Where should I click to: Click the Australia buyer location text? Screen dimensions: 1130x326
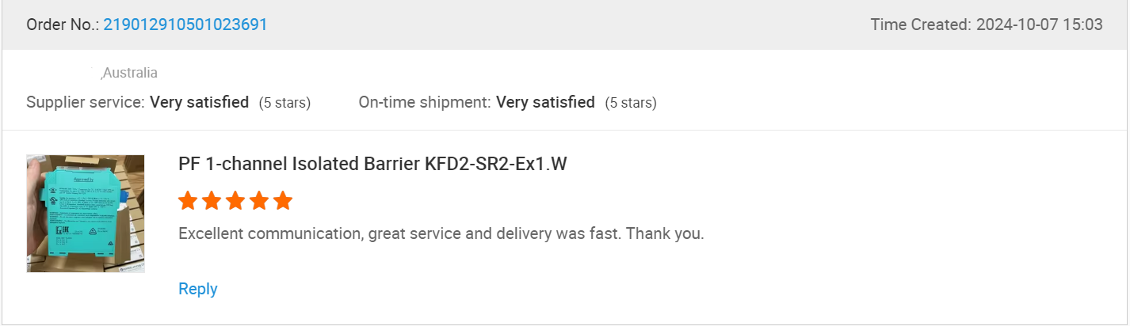tap(130, 73)
